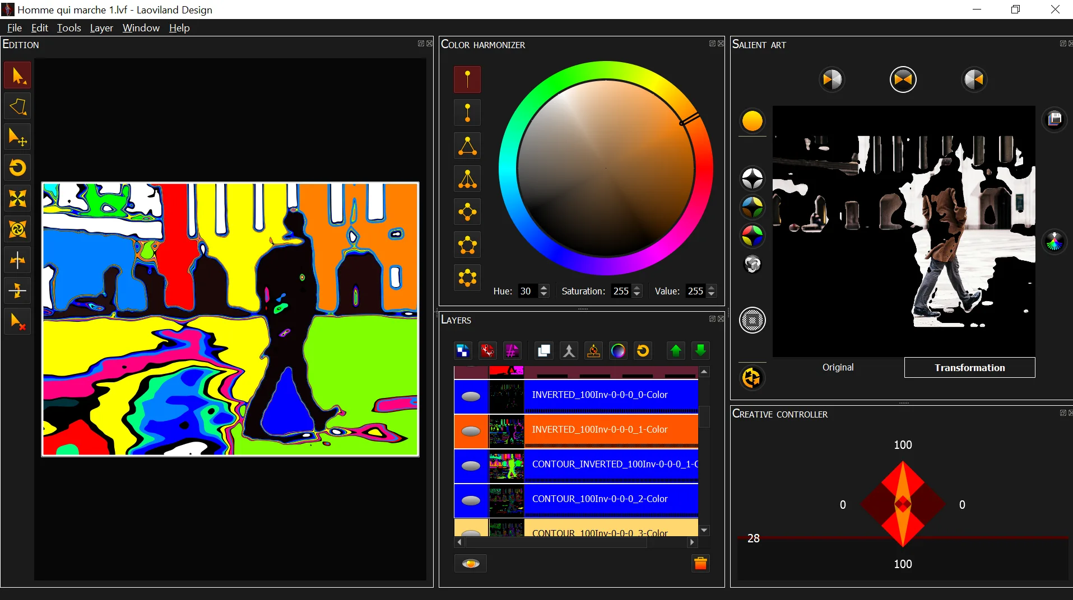Open the Help menu
This screenshot has width=1073, height=600.
179,28
